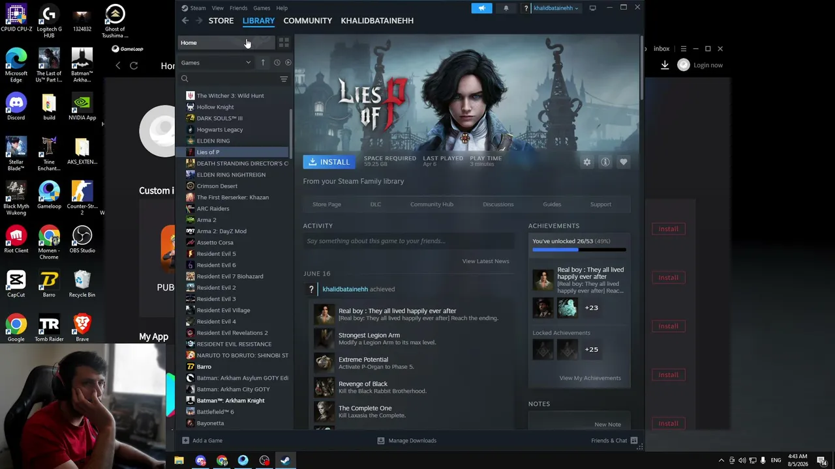Select the LIBRARY tab
Image resolution: width=835 pixels, height=469 pixels.
pyautogui.click(x=258, y=21)
